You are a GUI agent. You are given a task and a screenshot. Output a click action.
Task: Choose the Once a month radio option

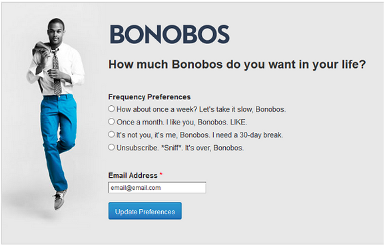(x=111, y=121)
